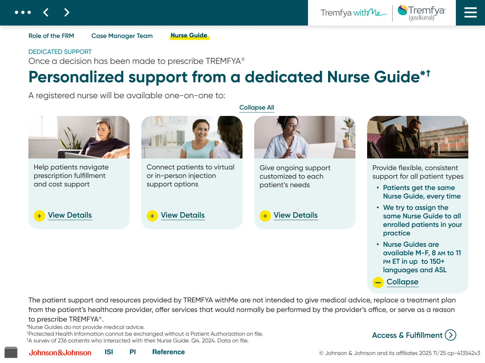Click the Access & Fulfillment arrow circle icon

pos(451,335)
